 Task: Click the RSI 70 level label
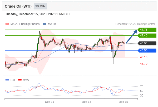pos(142,86)
